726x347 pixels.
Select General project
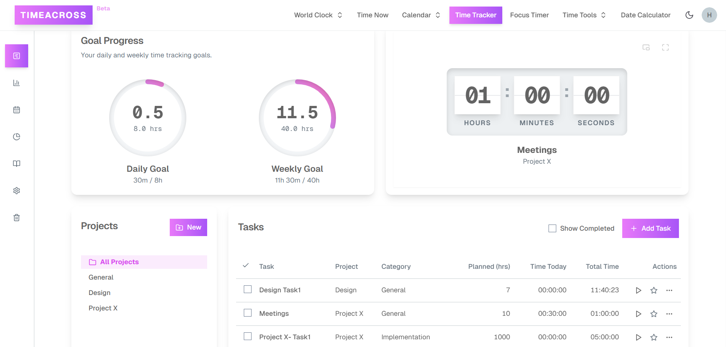point(101,277)
